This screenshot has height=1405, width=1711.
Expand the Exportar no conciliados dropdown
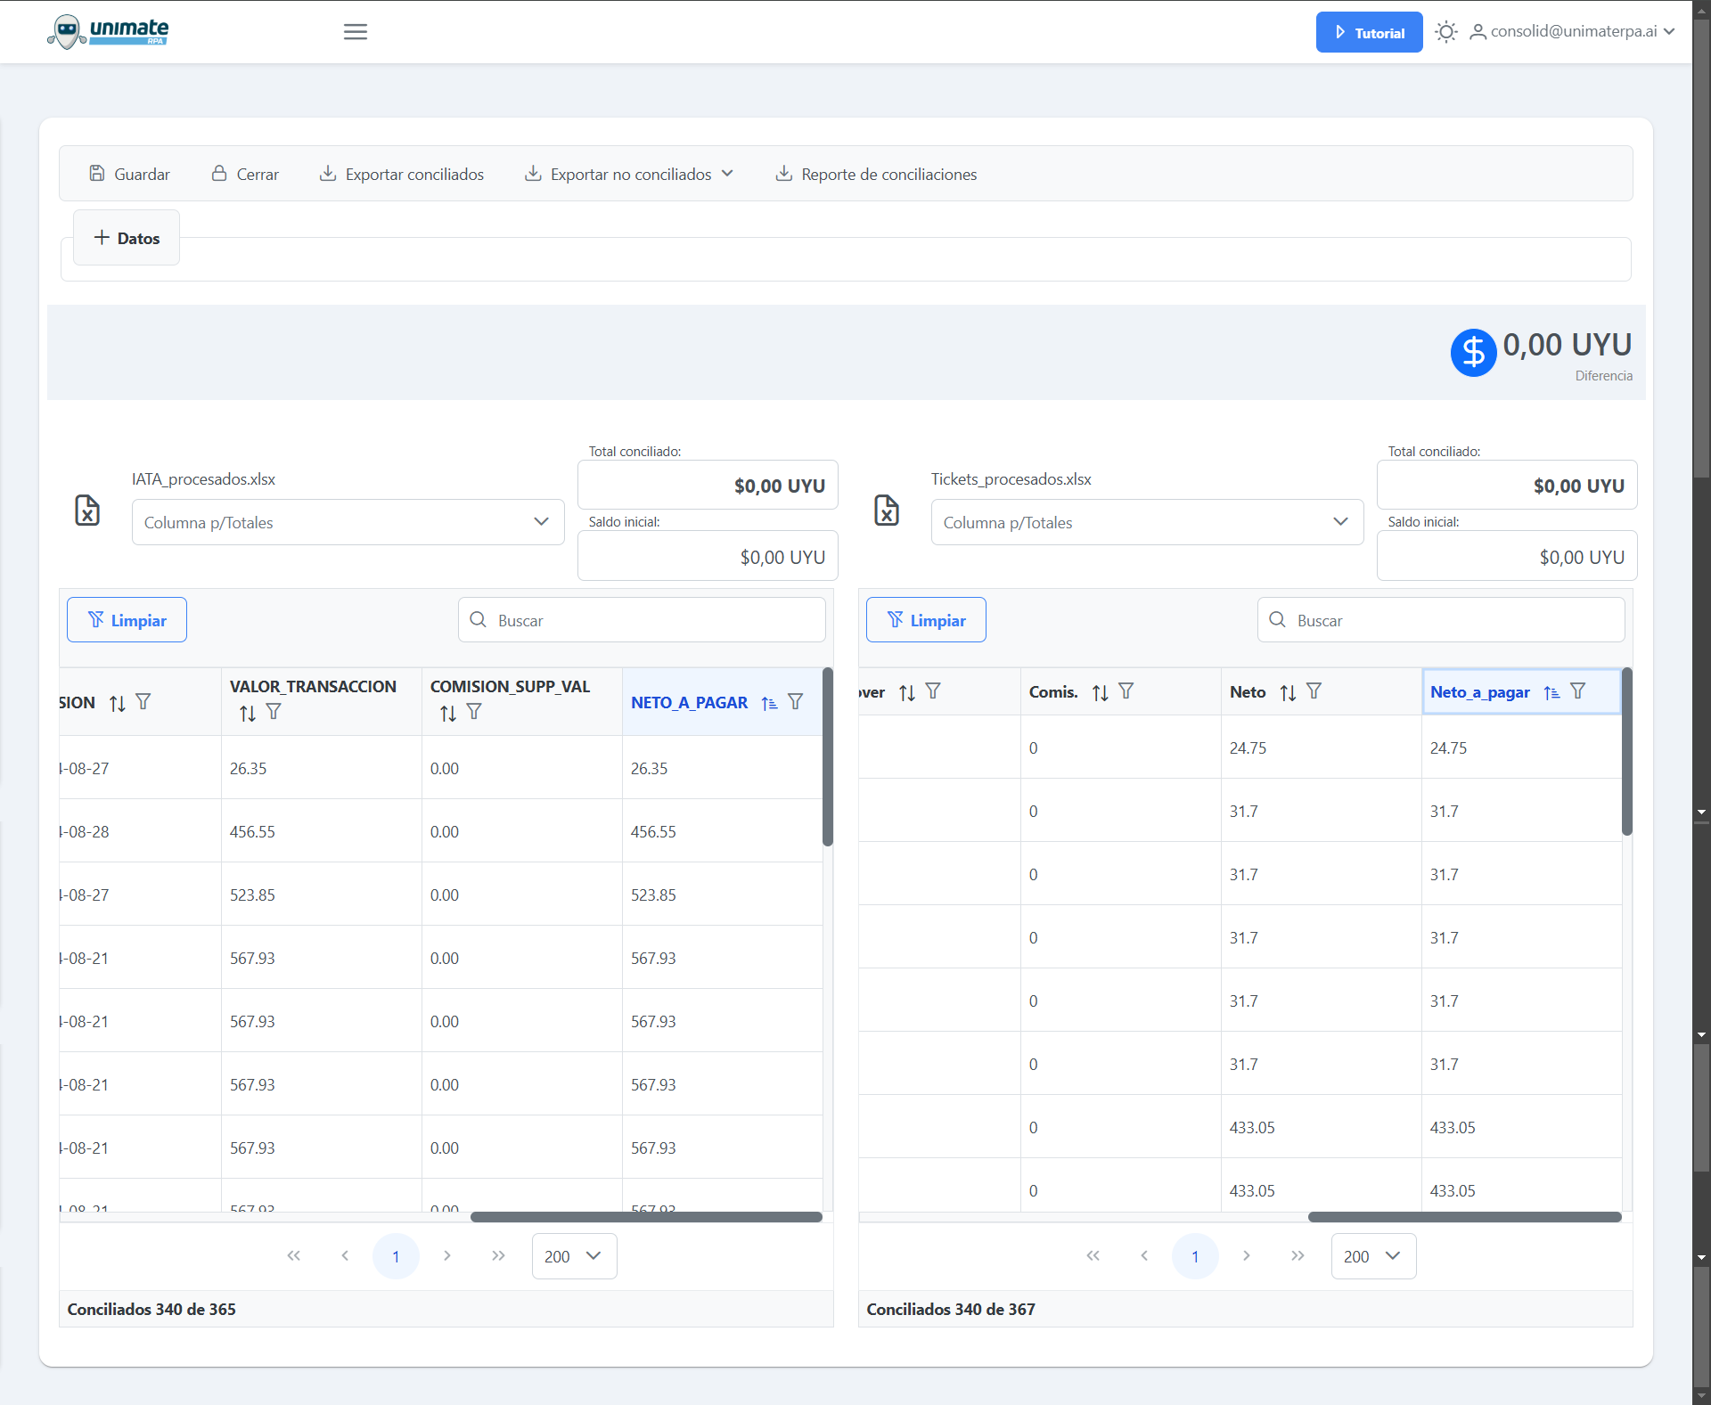pos(629,174)
